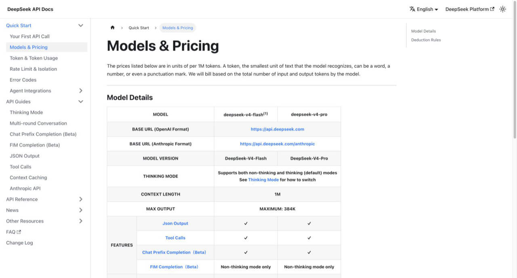Expand the News sidebar chevron

(81, 210)
